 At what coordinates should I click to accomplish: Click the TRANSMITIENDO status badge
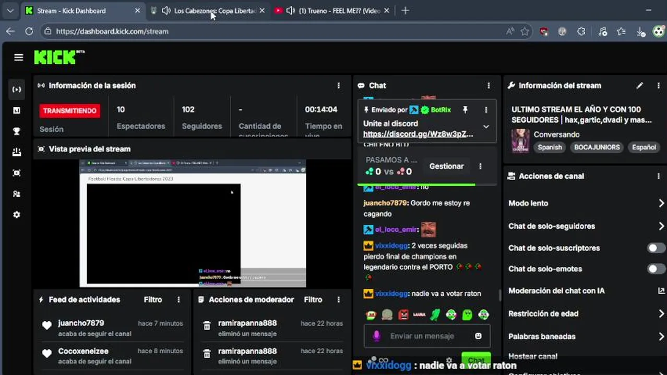(x=70, y=110)
